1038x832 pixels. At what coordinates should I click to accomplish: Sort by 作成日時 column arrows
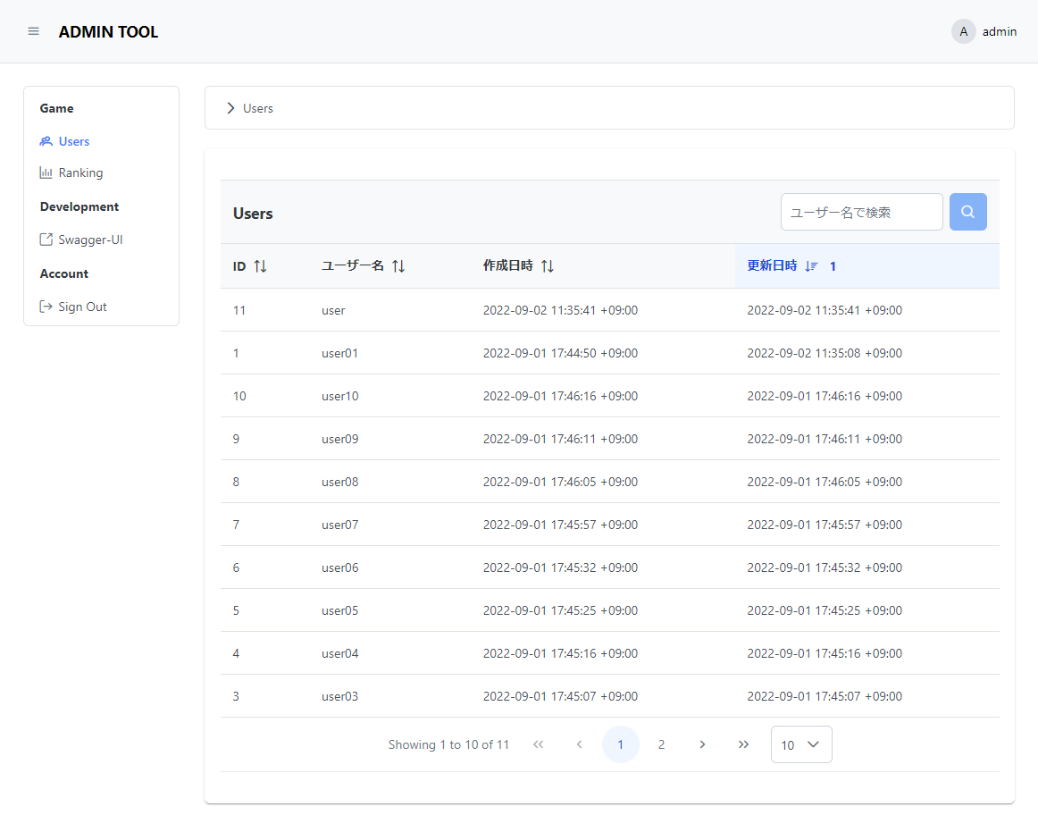[547, 266]
